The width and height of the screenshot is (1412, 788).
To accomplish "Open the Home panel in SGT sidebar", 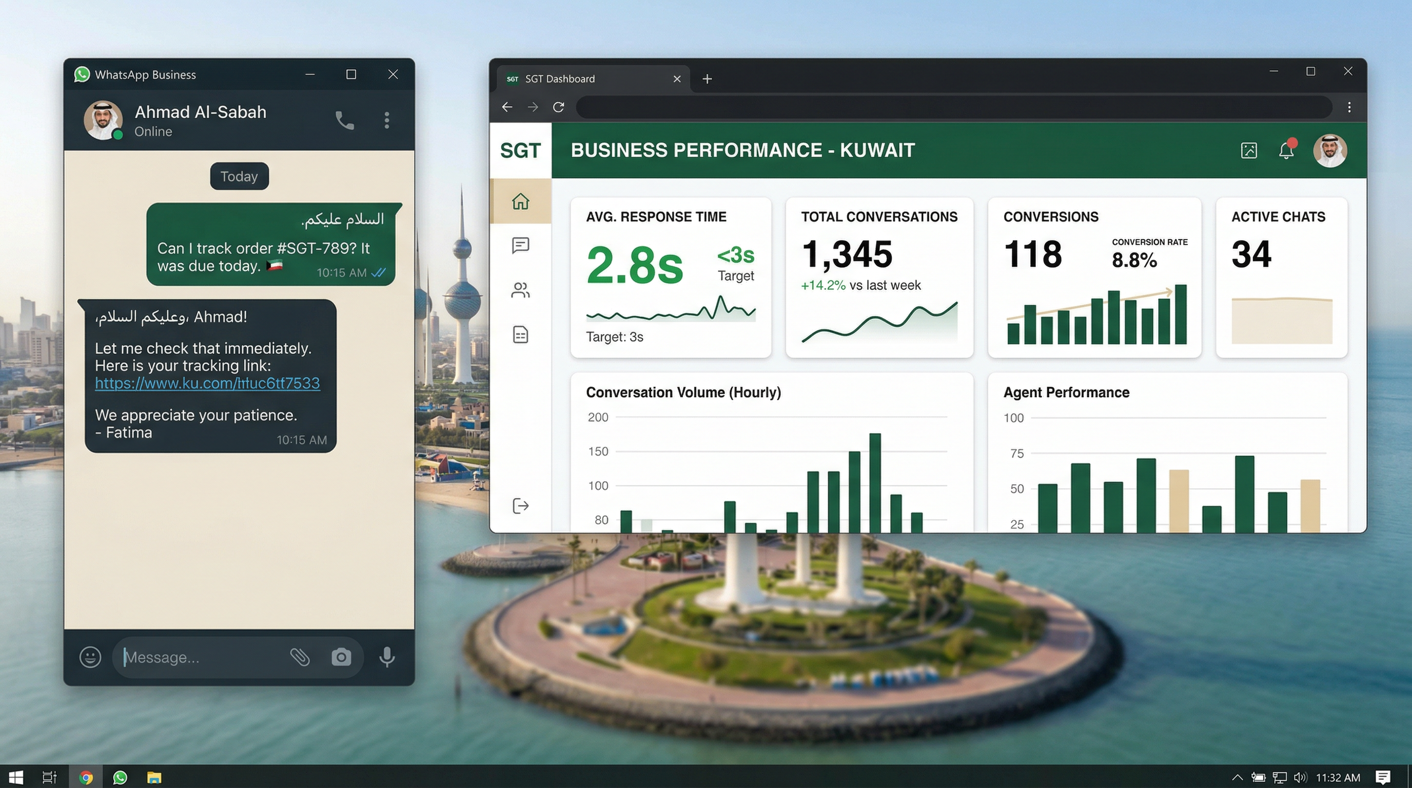I will click(x=520, y=201).
